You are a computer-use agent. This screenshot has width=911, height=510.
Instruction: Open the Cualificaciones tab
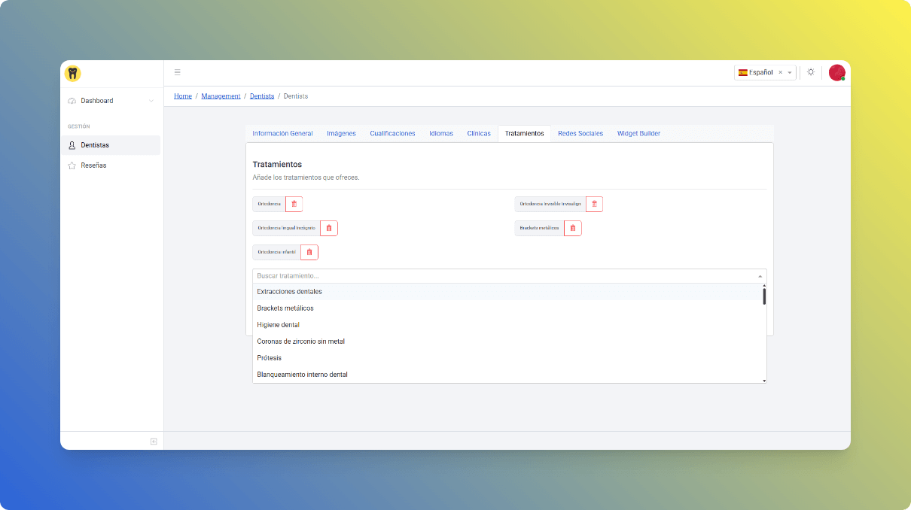(x=392, y=133)
